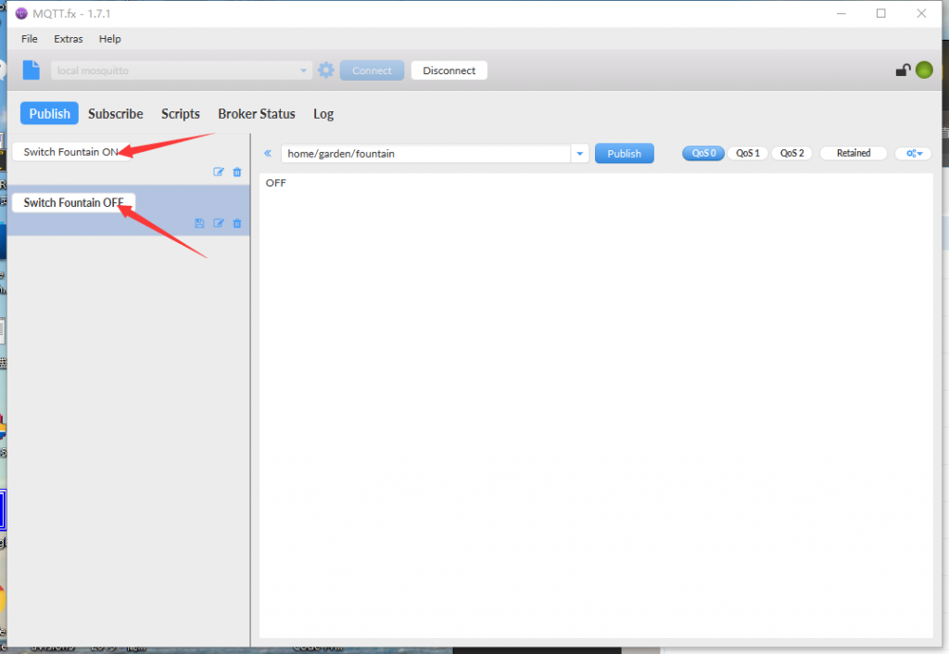Expand the local mosquitto profile dropdown
This screenshot has height=654, width=949.
[304, 71]
